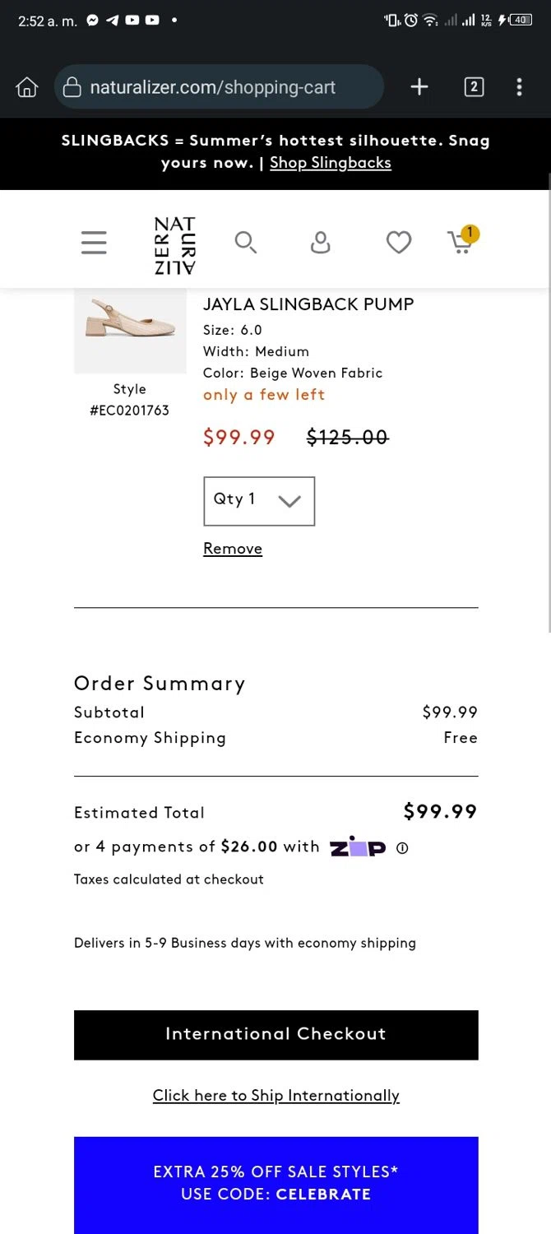Open the search magnifier icon

(246, 242)
